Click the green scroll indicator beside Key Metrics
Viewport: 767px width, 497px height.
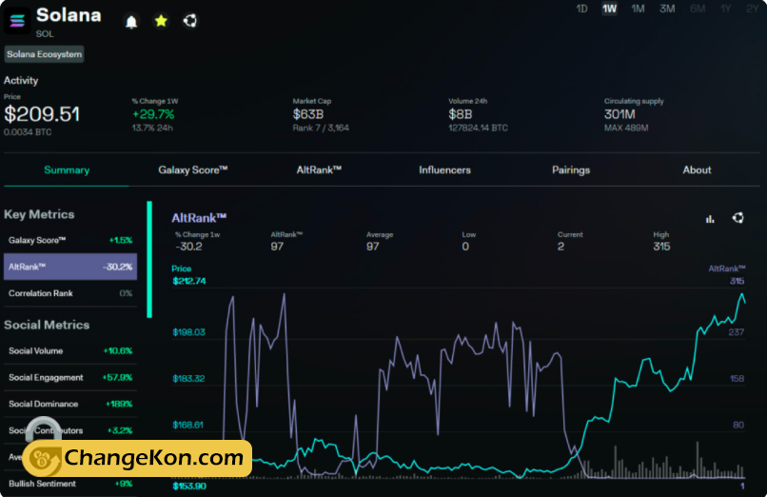pos(149,259)
